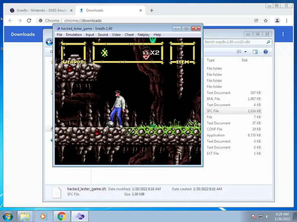Click the share page icon in Chrome
The width and height of the screenshot is (297, 222).
click(256, 21)
